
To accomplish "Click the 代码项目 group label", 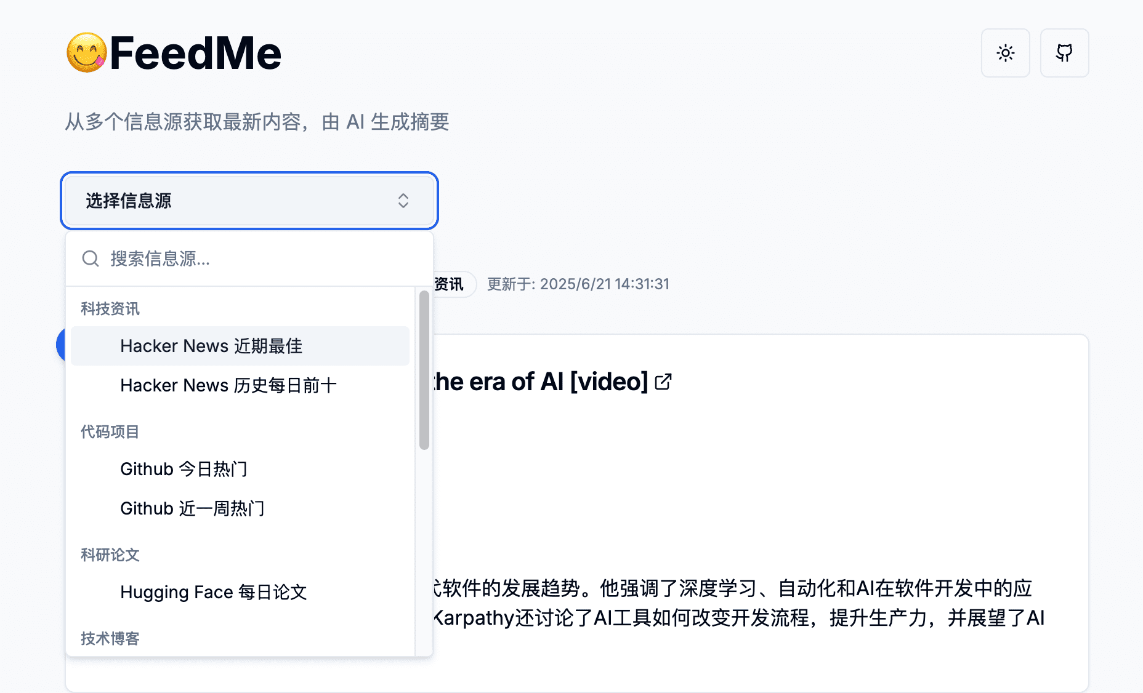I will click(110, 432).
